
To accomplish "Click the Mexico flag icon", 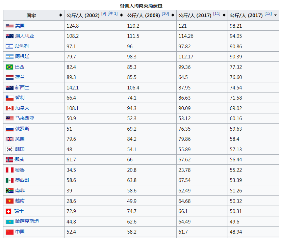I will [9, 180].
